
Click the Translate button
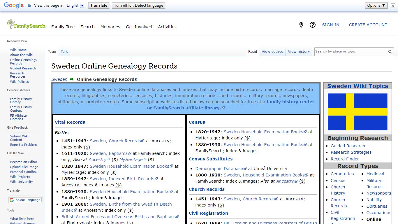99,5
